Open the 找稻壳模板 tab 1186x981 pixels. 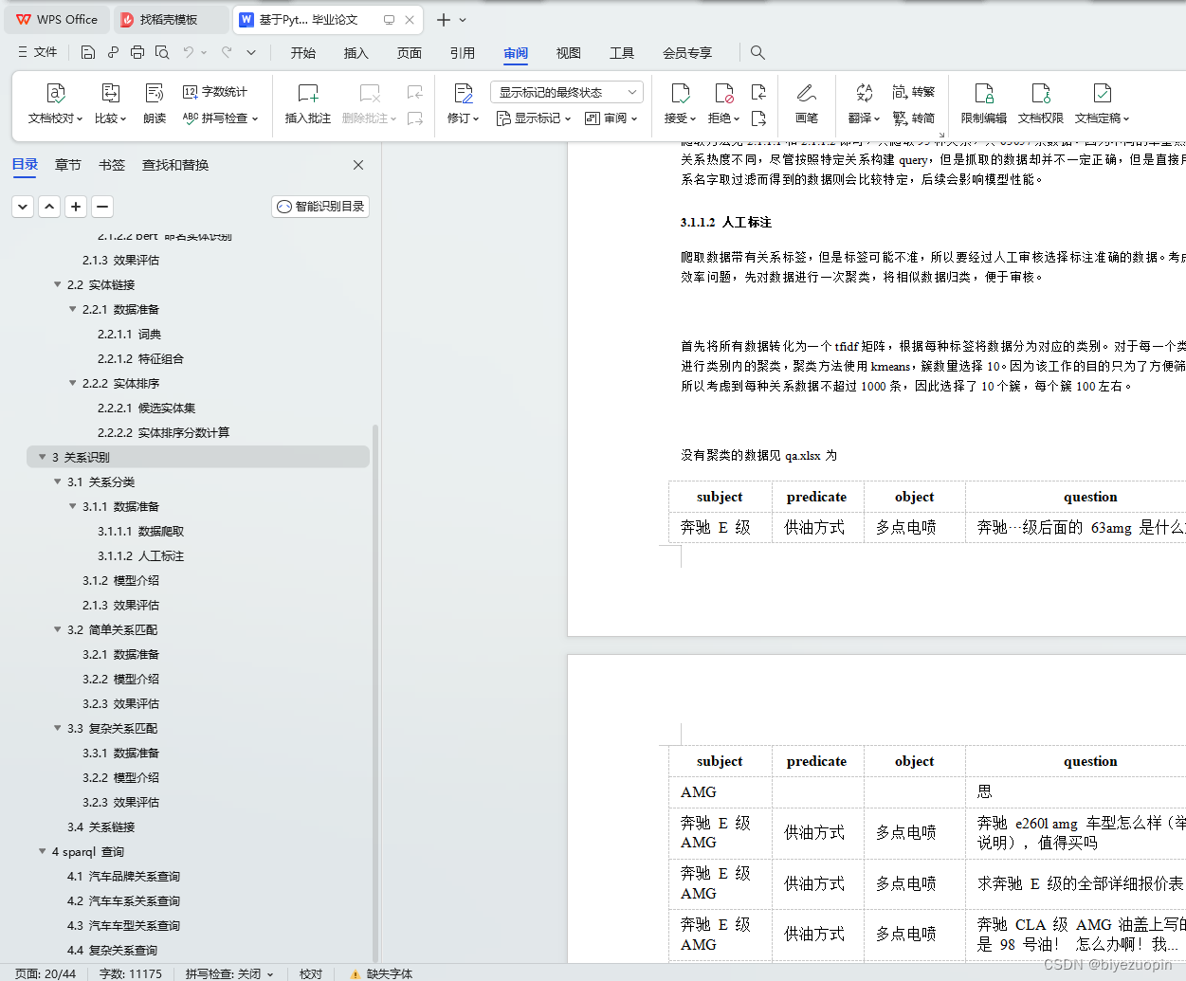click(x=171, y=20)
